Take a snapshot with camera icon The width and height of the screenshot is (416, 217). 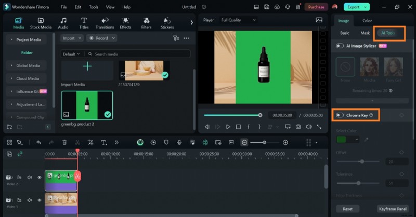click(x=298, y=127)
